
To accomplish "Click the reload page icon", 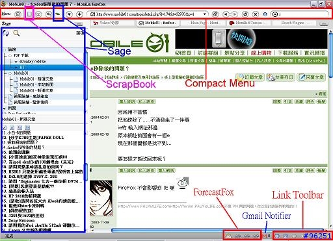I will (x=245, y=14).
